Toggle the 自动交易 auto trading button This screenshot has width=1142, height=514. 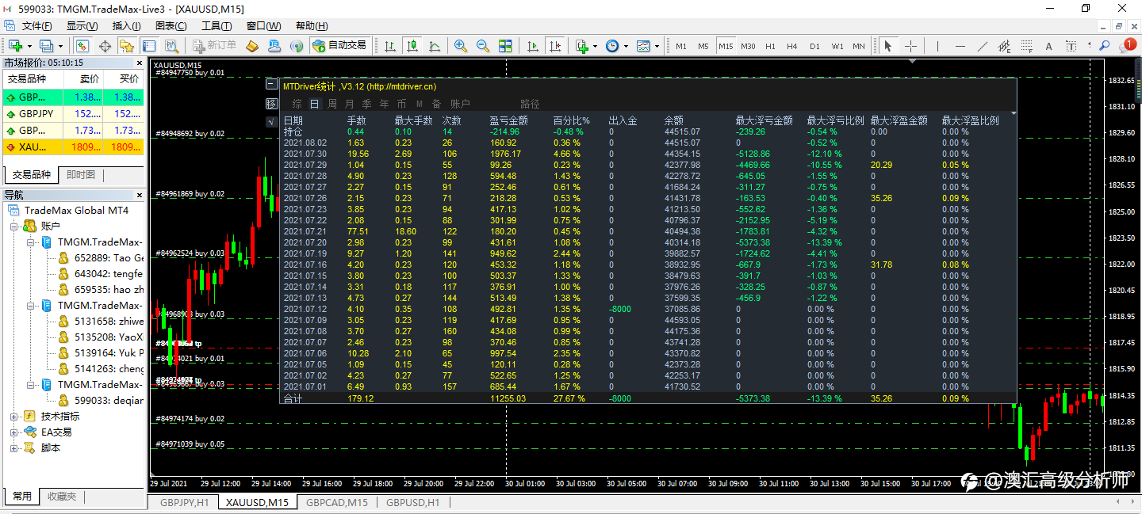coord(339,46)
